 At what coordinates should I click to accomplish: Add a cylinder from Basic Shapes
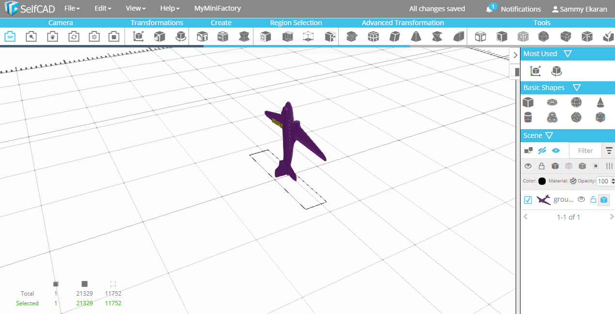(x=528, y=117)
